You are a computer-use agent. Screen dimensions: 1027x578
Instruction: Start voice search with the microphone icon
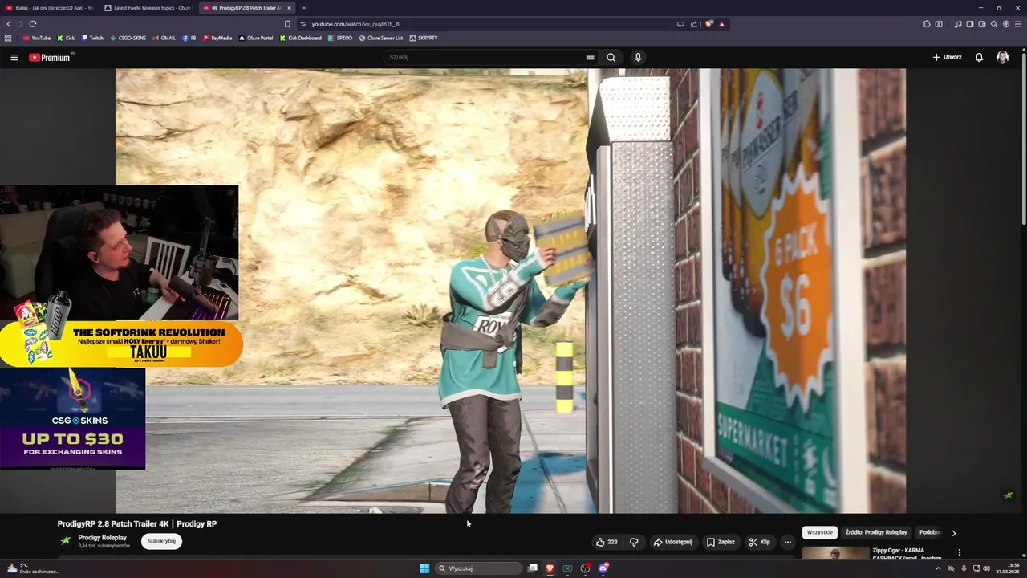tap(638, 57)
